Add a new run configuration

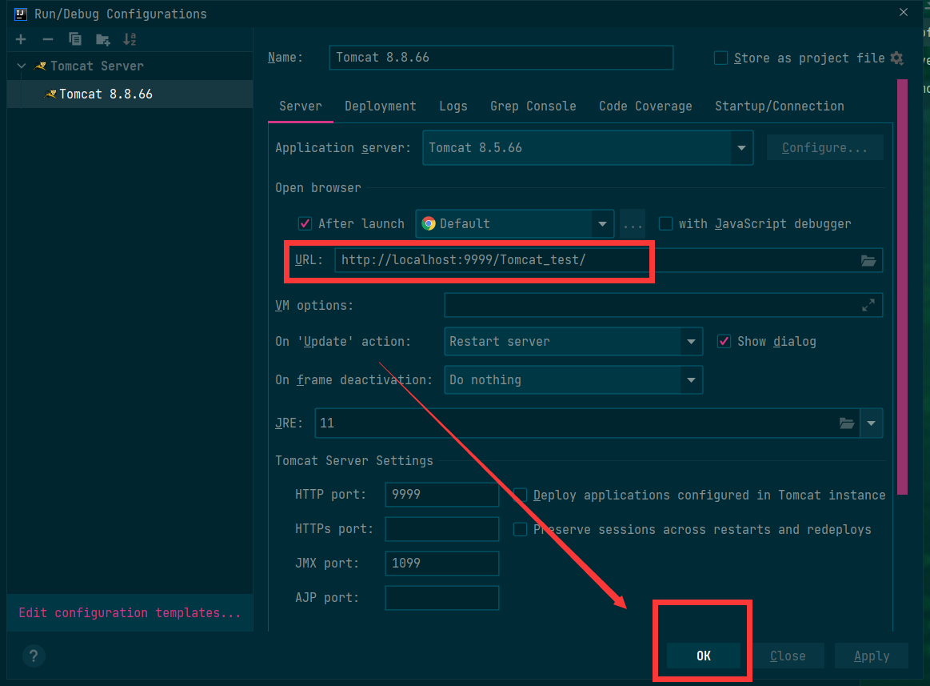21,39
